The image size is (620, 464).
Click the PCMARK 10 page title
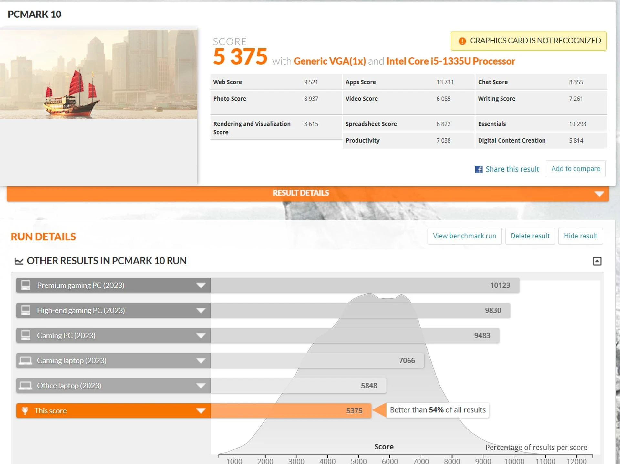[x=34, y=14]
